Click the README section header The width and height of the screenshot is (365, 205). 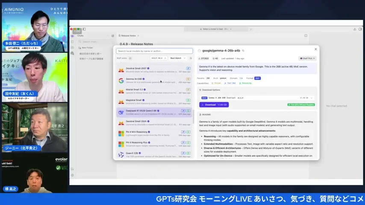(205, 114)
